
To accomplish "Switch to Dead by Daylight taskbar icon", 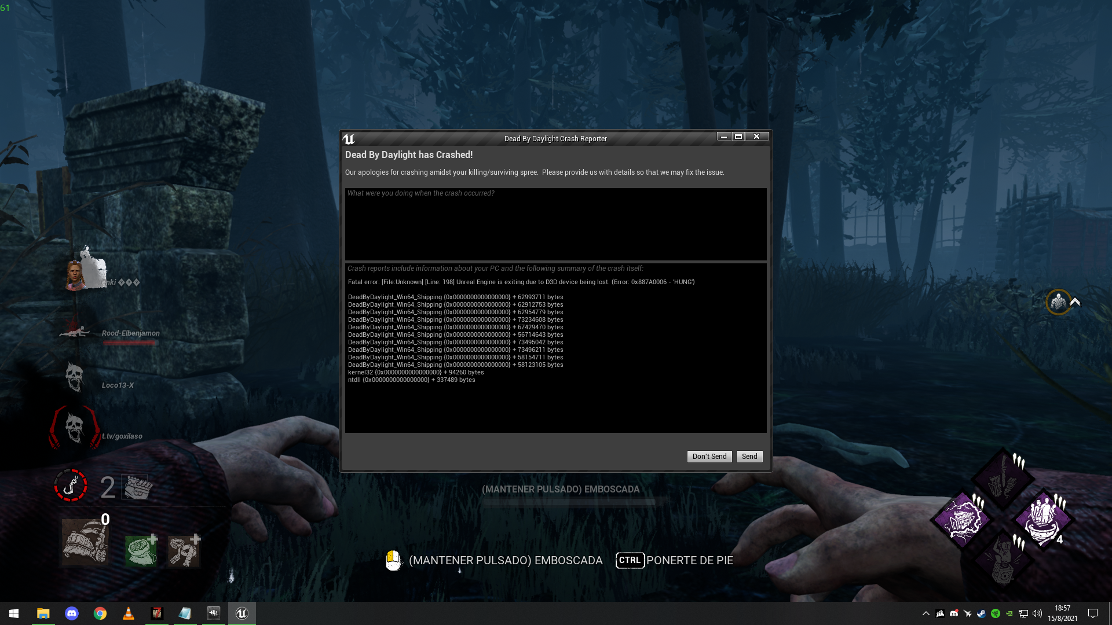I will click(213, 613).
